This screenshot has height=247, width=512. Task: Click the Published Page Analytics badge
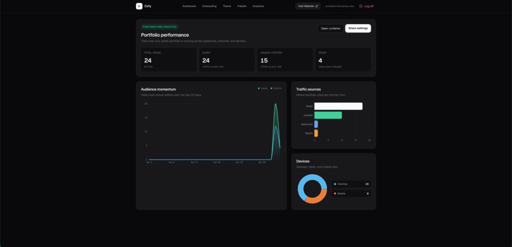click(159, 27)
